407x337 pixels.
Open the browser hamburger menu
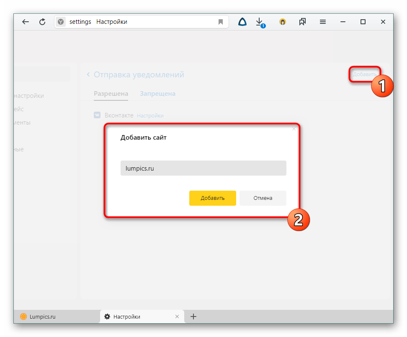coord(323,22)
